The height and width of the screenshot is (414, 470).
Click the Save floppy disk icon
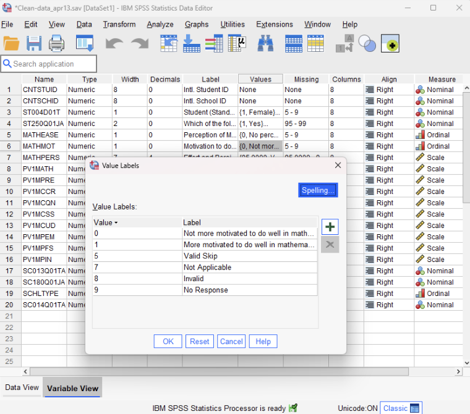point(33,43)
